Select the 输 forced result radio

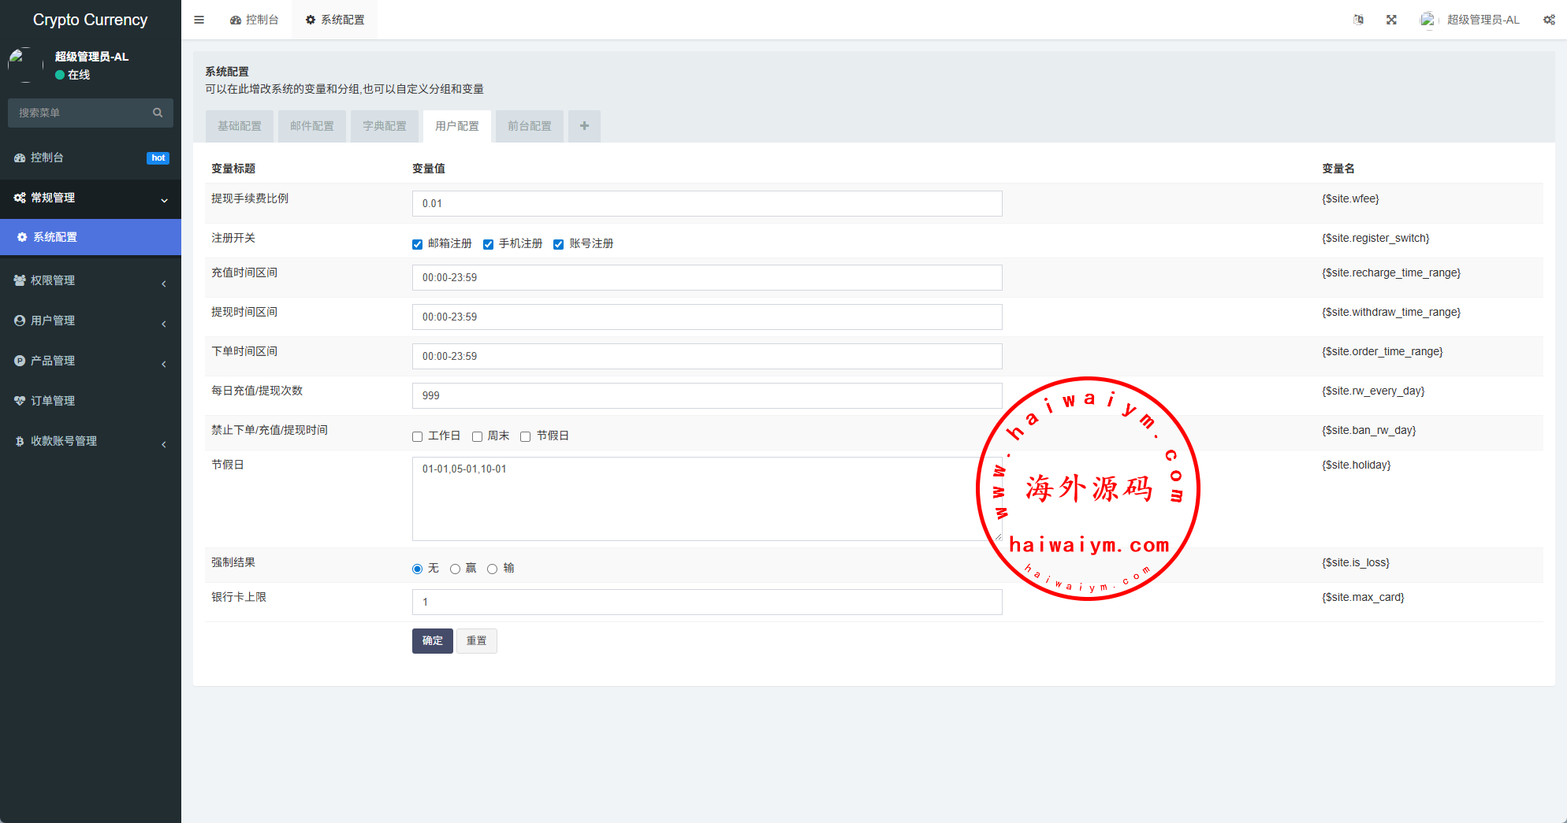coord(492,569)
